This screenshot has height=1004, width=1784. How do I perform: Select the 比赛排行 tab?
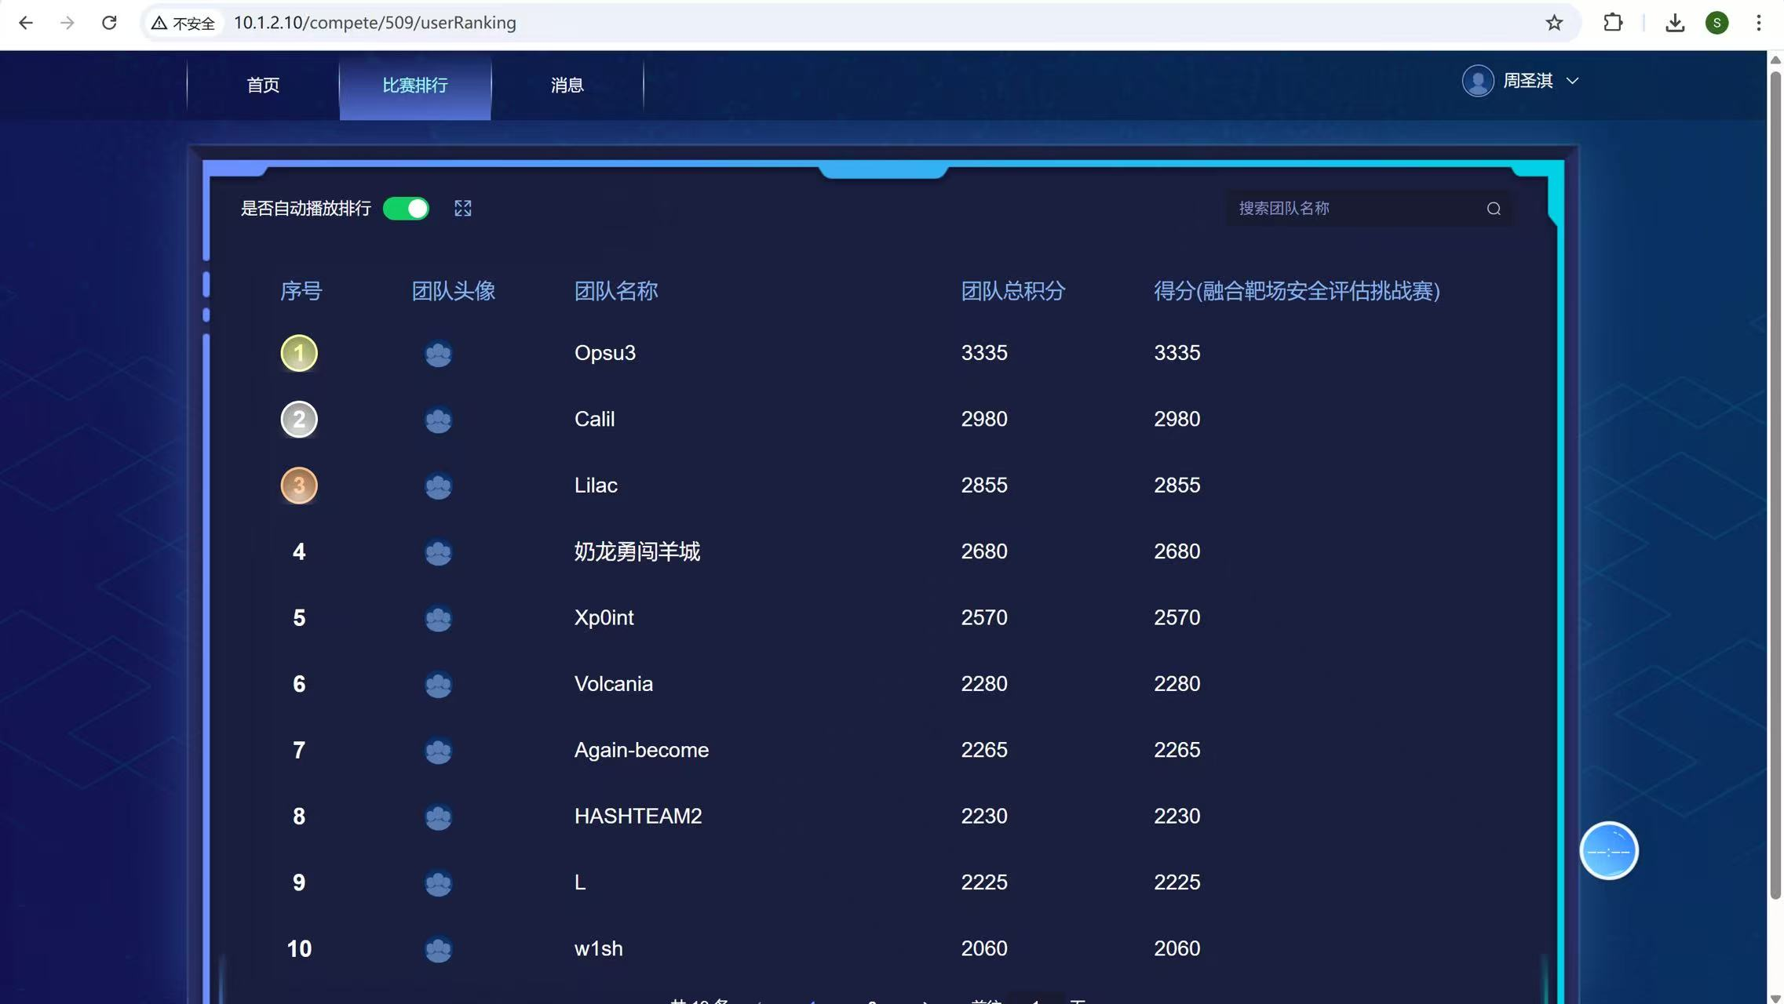(414, 85)
